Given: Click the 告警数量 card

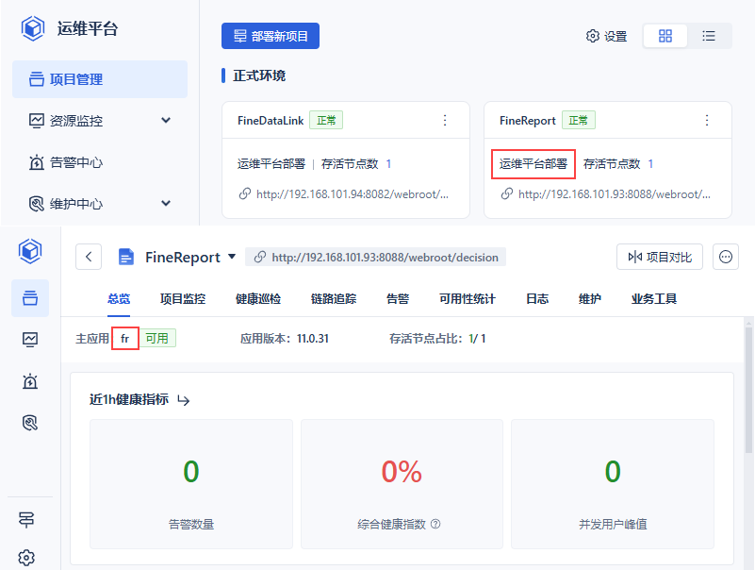Looking at the screenshot, I should [x=191, y=484].
